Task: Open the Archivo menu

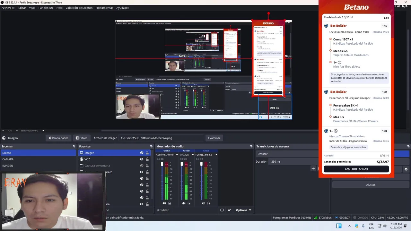Action: click(8, 8)
